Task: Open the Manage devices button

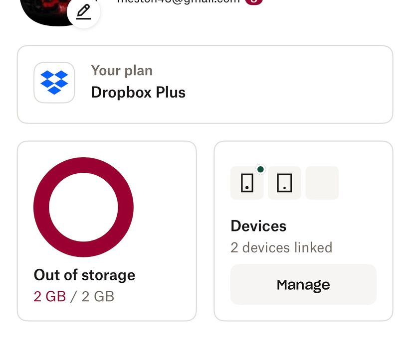Action: pos(303,284)
